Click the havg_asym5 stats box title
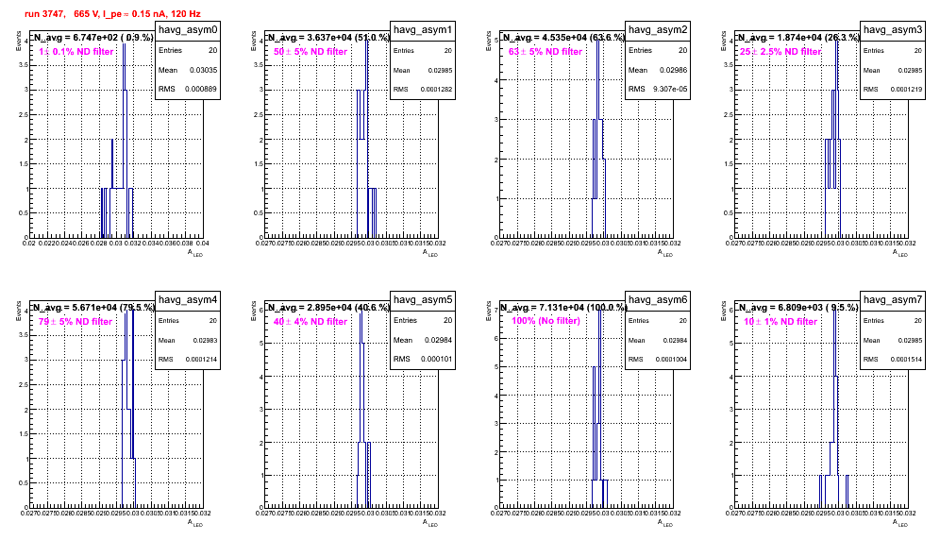 pyautogui.click(x=423, y=299)
